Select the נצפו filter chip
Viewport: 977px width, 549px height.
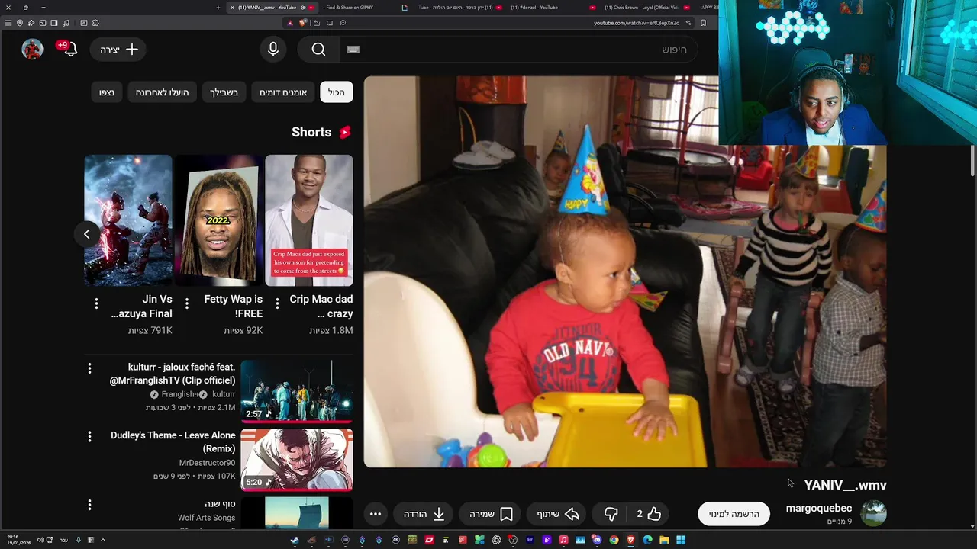click(107, 92)
